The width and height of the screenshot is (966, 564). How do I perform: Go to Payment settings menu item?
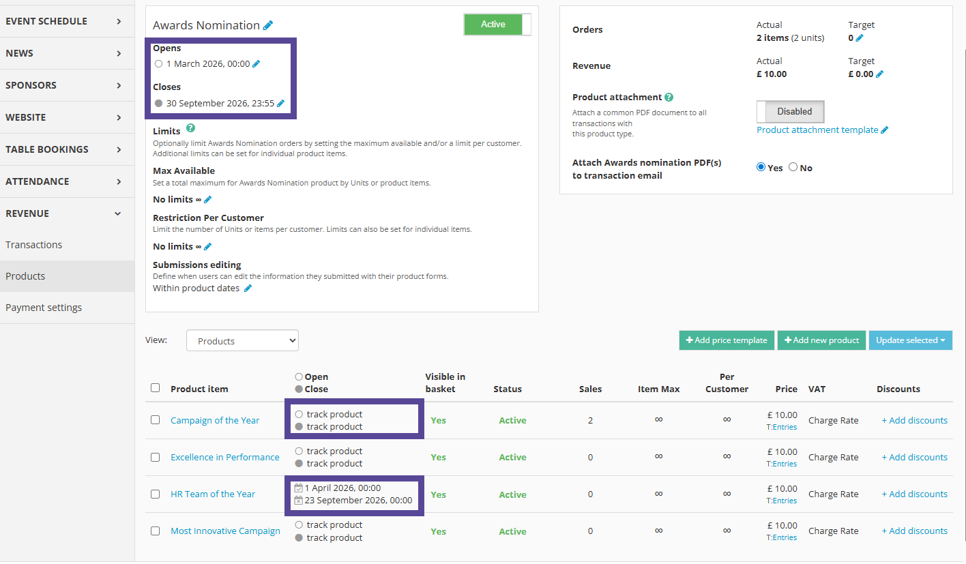(44, 308)
